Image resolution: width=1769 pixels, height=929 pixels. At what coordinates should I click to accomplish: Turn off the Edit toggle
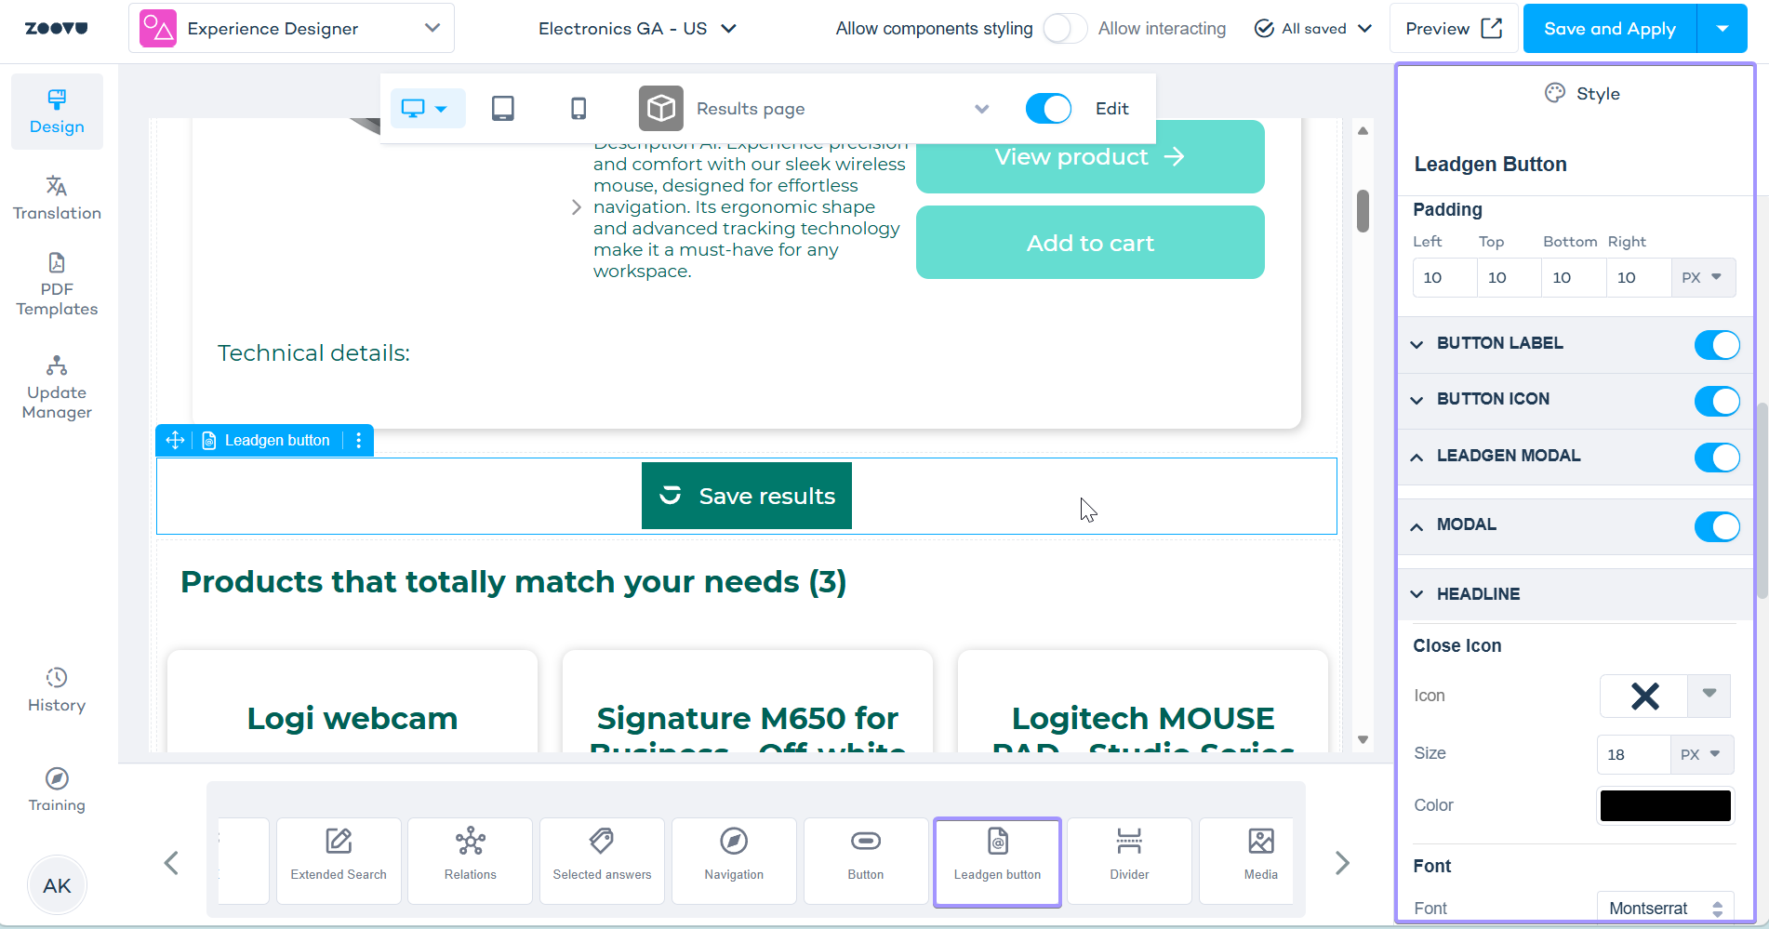(x=1048, y=109)
